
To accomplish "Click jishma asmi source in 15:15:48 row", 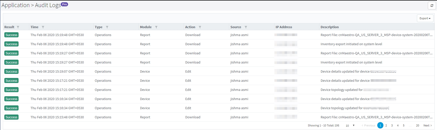I will click(x=239, y=117).
